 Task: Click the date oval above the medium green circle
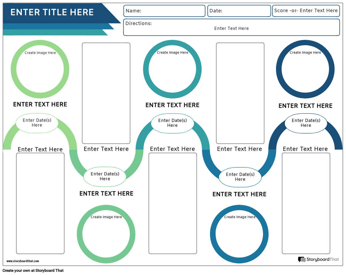[x=105, y=176]
